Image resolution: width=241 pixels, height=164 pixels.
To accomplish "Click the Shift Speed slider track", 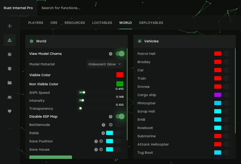I will 102,92.
